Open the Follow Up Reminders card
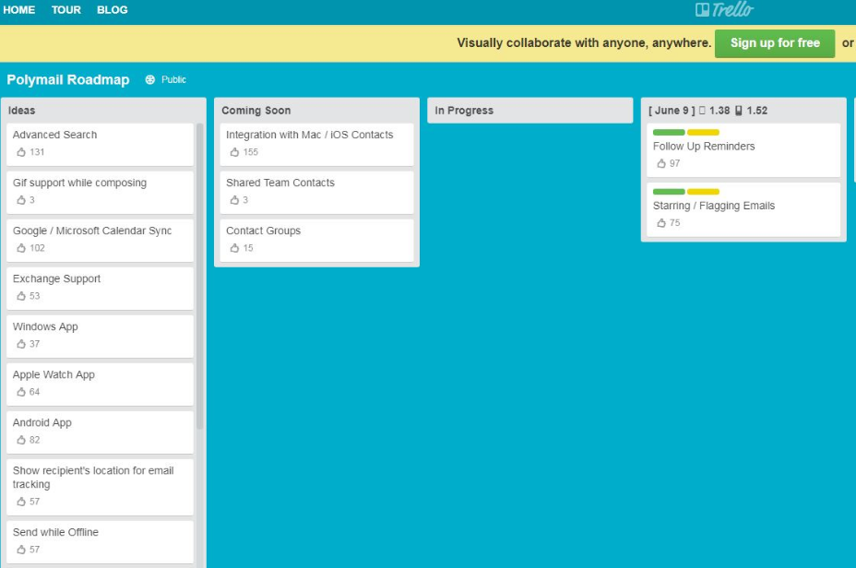Screen dimensions: 856x568 (x=743, y=150)
